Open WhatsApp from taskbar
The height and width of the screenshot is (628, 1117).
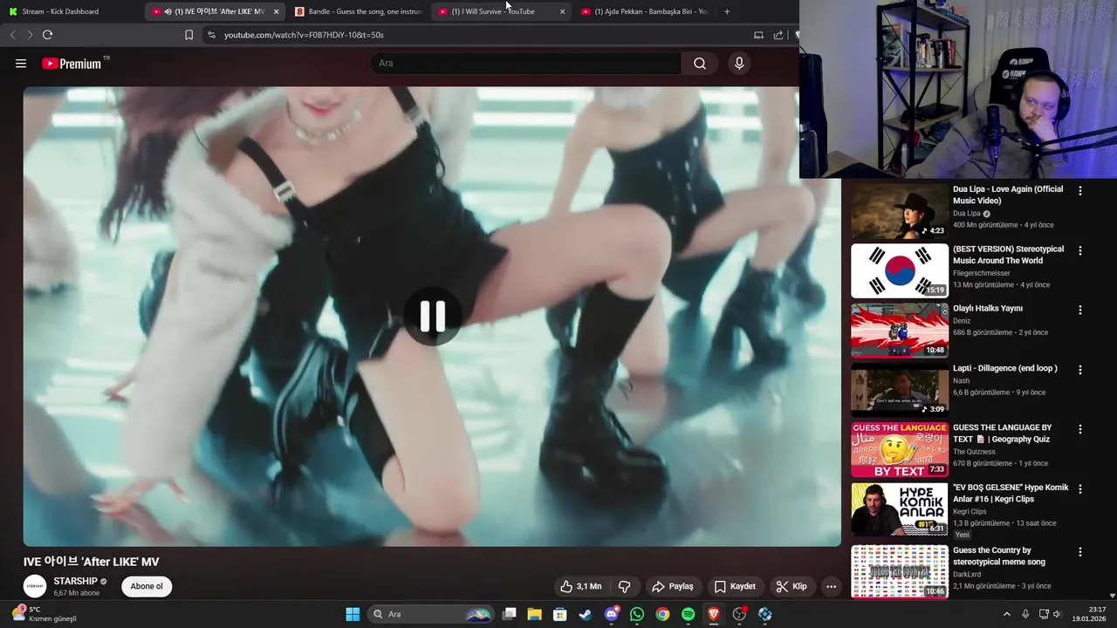[637, 614]
